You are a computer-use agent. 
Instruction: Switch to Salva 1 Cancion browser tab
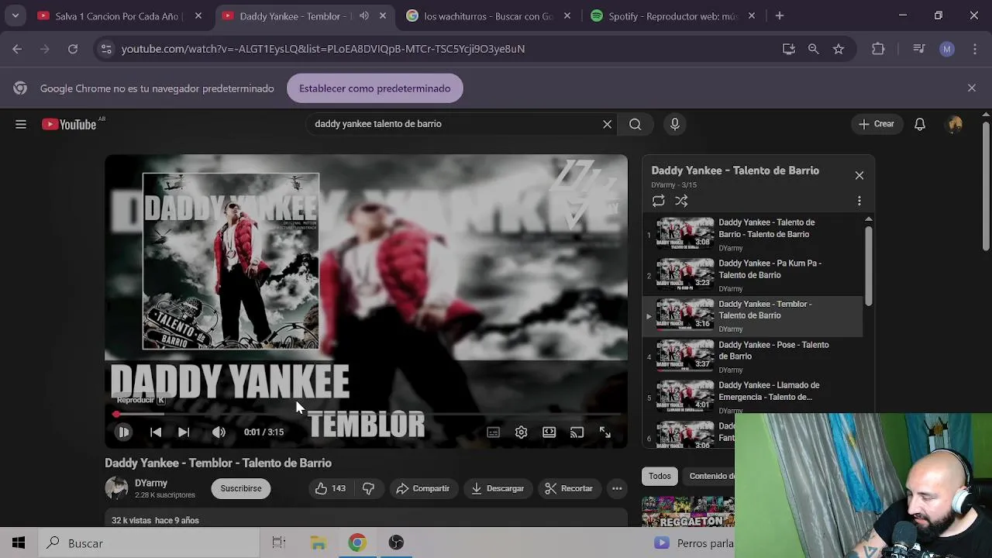(x=118, y=15)
